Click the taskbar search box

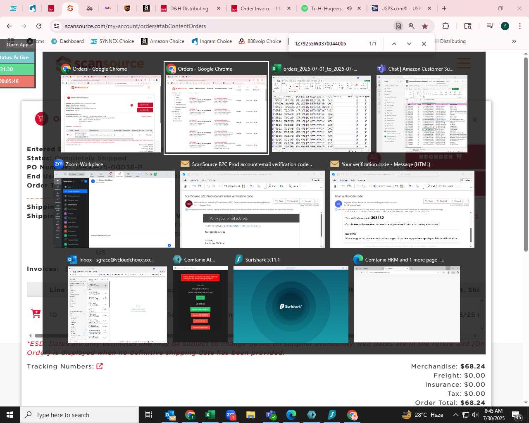[x=79, y=415]
